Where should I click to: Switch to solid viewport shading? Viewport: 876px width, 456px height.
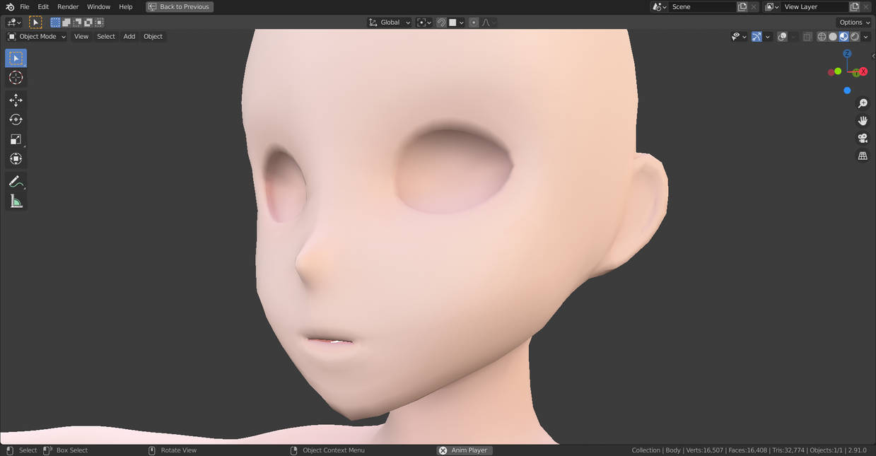pyautogui.click(x=833, y=37)
